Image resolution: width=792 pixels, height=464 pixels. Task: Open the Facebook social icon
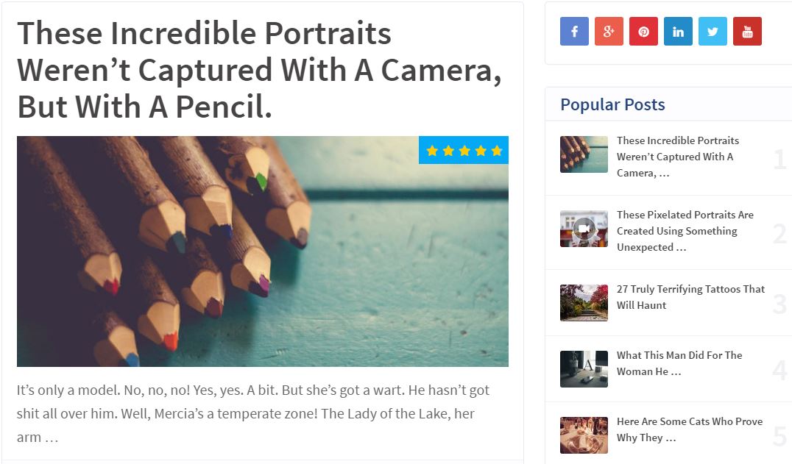tap(574, 32)
